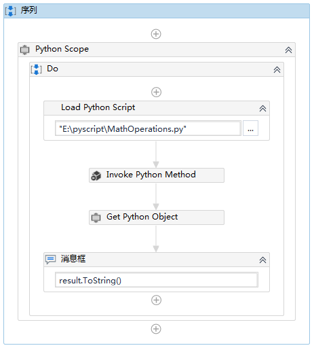Click the Get Python Object icon

96,217
